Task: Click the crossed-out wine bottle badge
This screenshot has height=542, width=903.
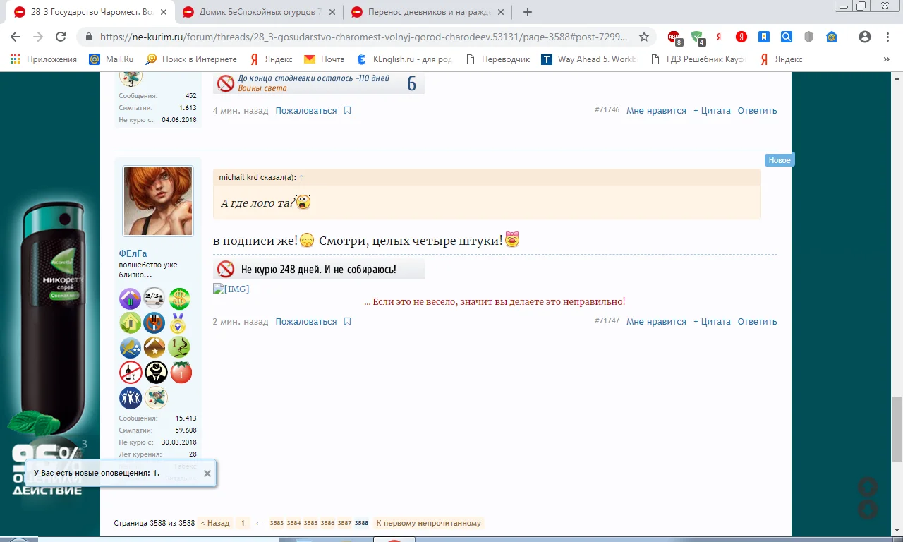Action: coord(131,373)
